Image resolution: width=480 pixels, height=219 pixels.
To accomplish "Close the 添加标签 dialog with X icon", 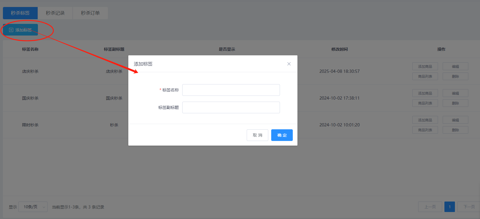I will 289,64.
